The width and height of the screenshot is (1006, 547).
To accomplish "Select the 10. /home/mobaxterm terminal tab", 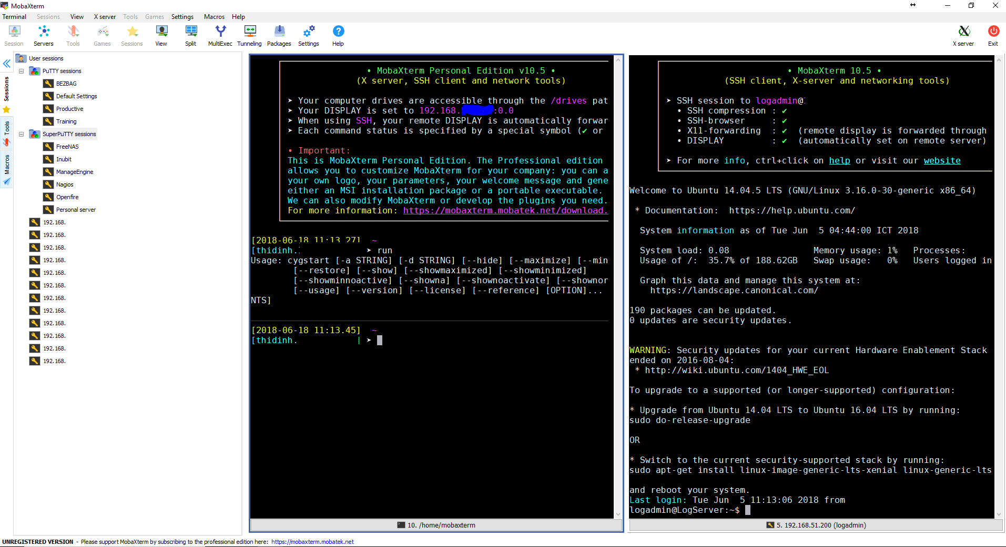I will click(436, 525).
